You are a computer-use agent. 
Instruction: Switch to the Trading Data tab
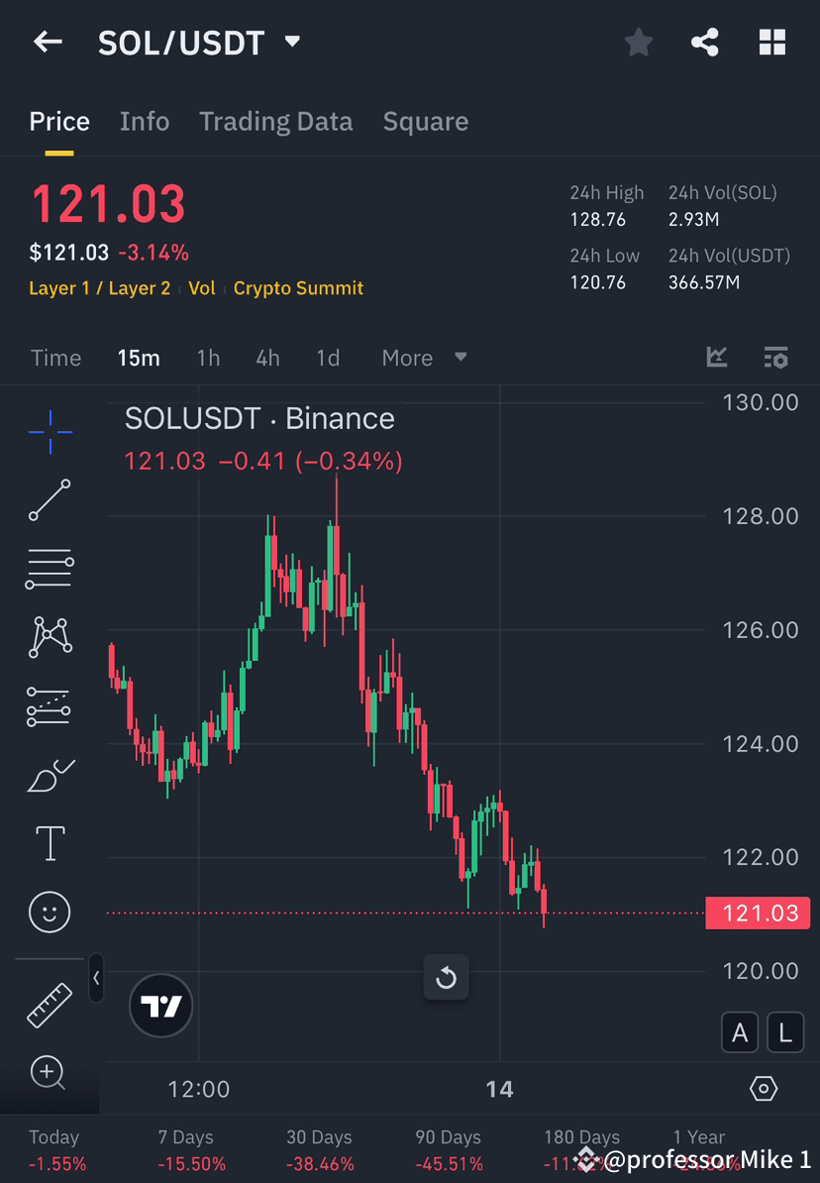(x=276, y=121)
